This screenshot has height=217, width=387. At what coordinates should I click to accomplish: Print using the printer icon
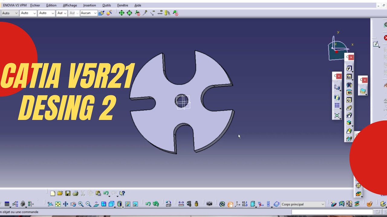click(75, 193)
